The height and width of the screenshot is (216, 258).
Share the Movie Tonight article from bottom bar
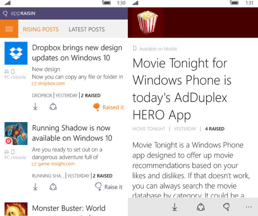tap(201, 207)
